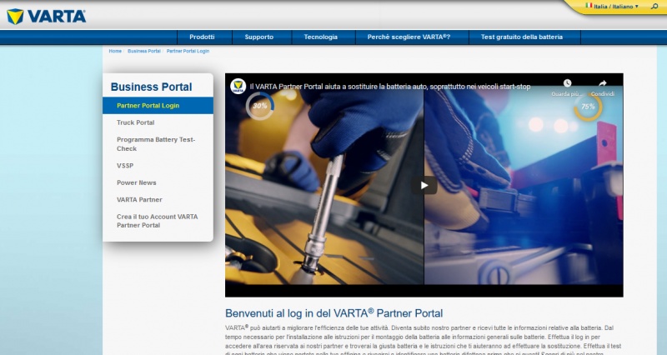This screenshot has height=355, width=667.
Task: Open Test gratuito della batteria menu
Action: (522, 37)
